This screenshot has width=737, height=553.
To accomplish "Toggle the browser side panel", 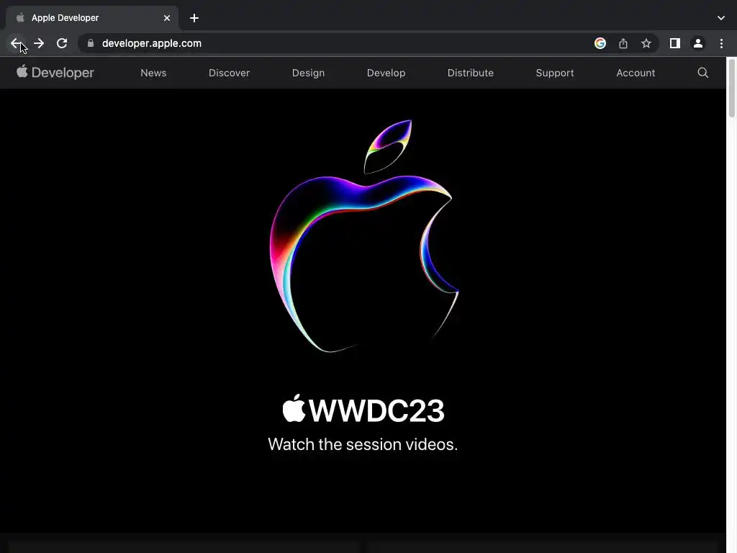I will (675, 43).
